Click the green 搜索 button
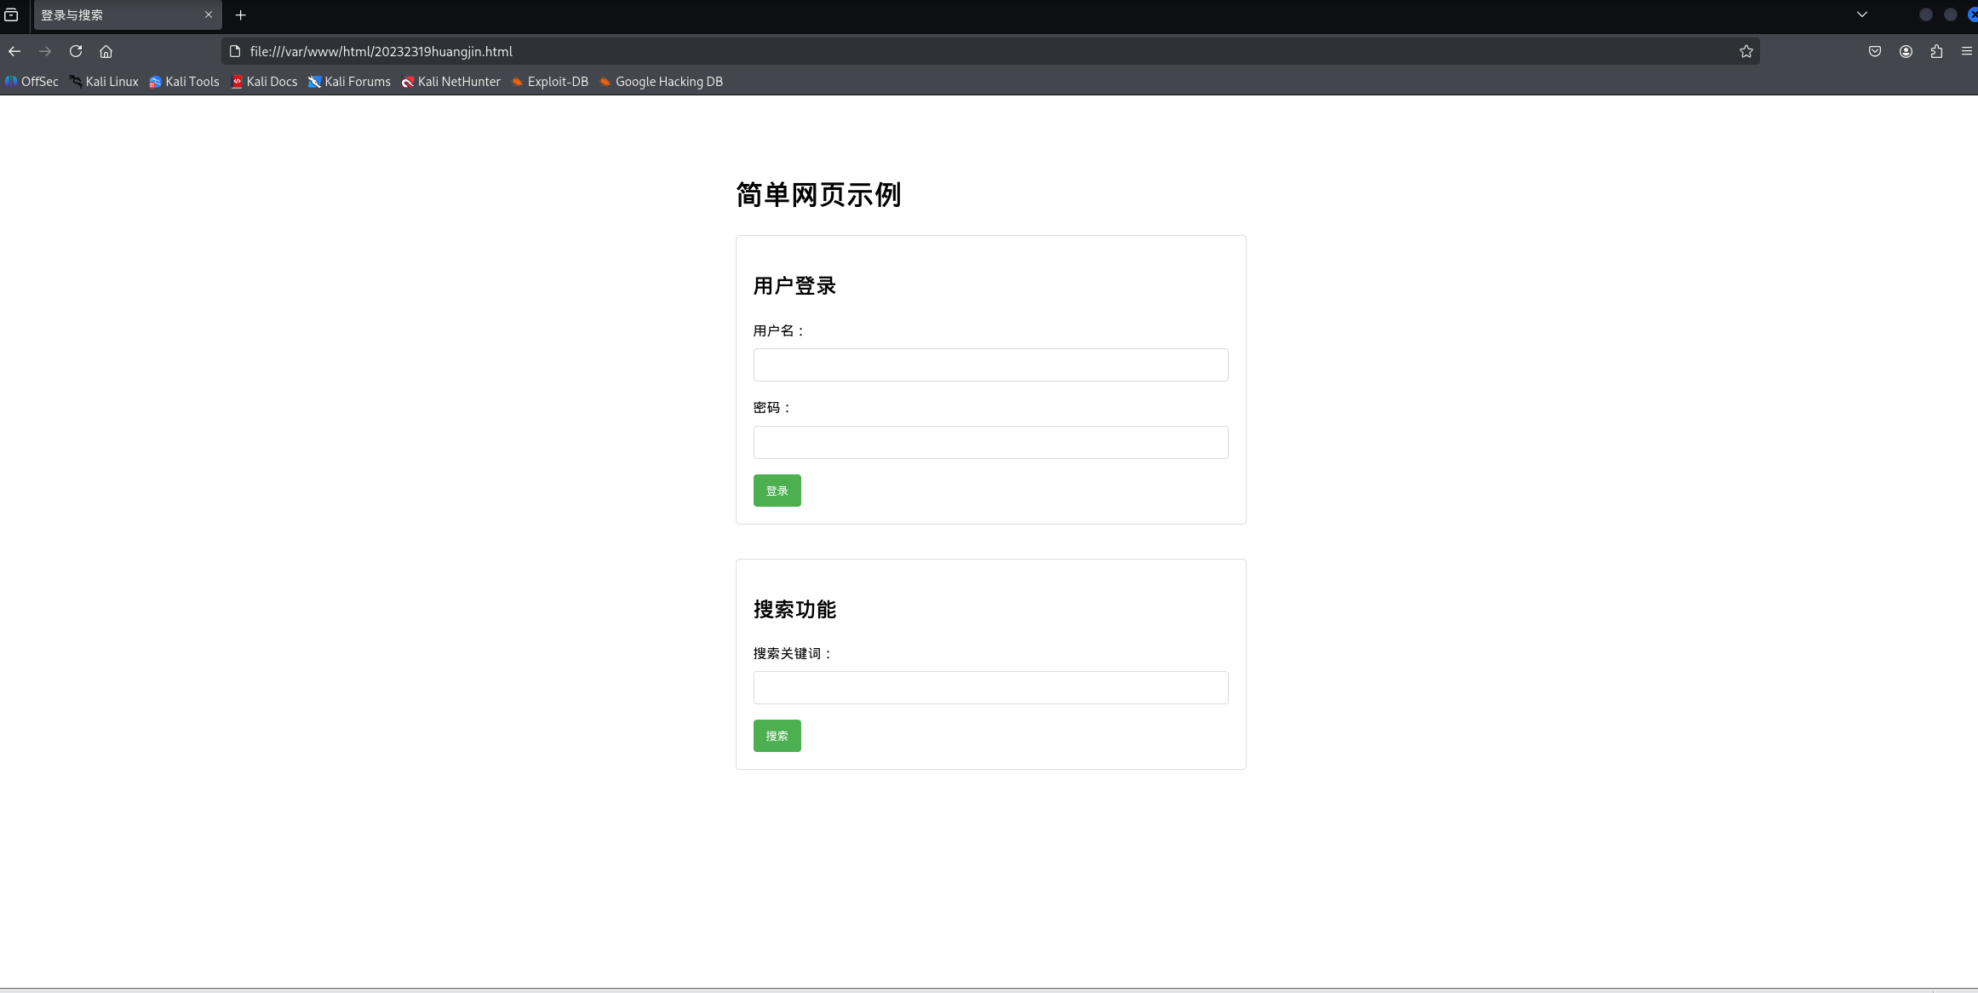Image resolution: width=1978 pixels, height=993 pixels. tap(777, 736)
